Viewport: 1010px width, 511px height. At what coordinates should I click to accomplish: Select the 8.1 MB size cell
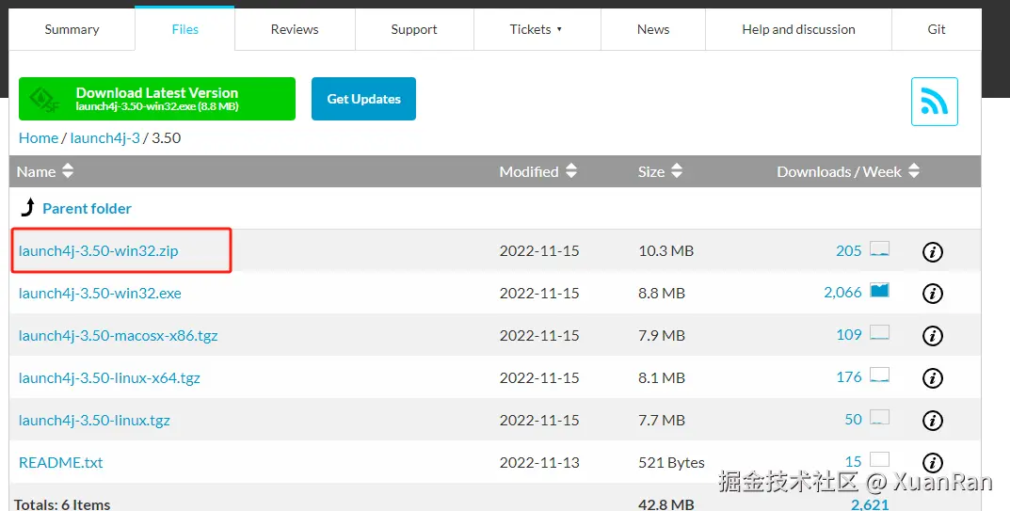[x=662, y=378]
